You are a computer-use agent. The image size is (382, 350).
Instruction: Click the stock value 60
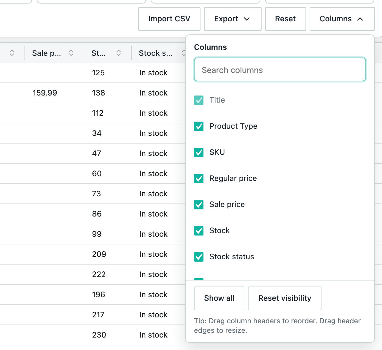point(97,174)
